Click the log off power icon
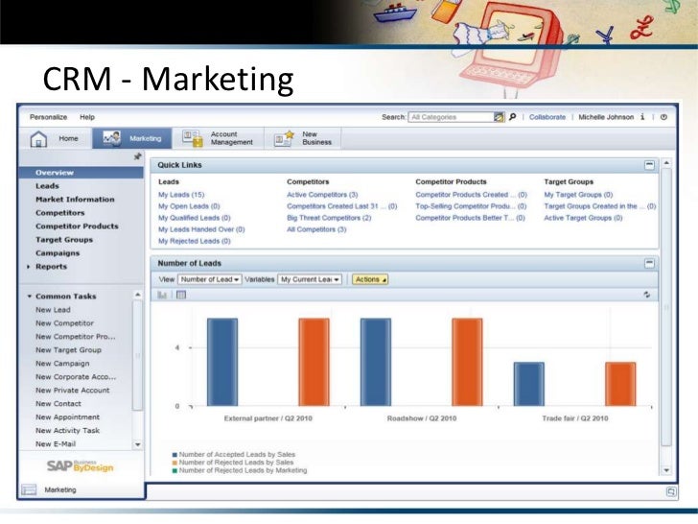This screenshot has height=524, width=698. [663, 117]
